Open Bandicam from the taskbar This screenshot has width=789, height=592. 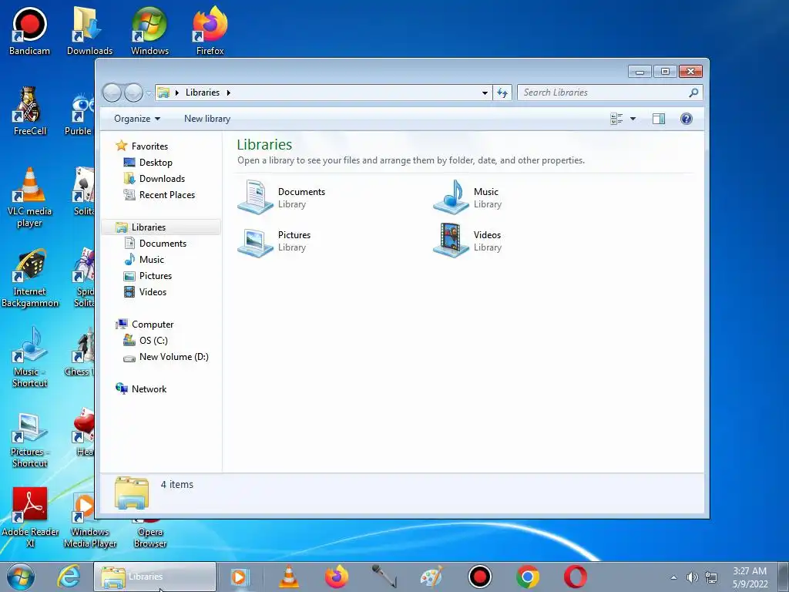point(479,577)
